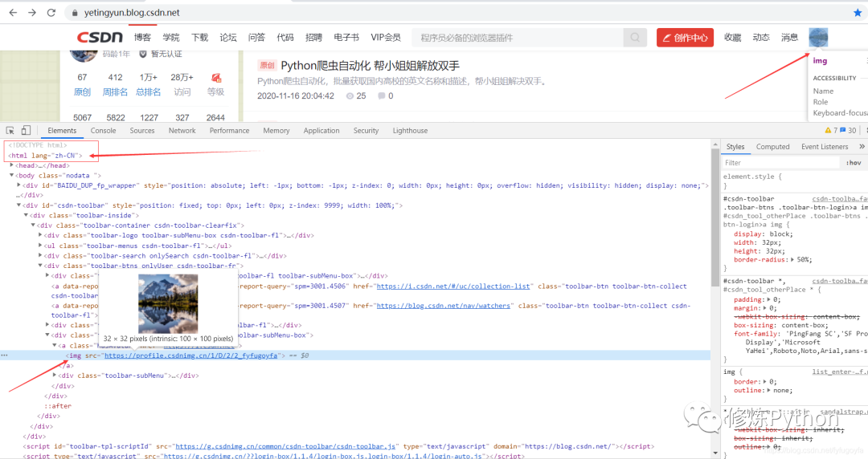Open the Computed pane tab

pos(773,147)
